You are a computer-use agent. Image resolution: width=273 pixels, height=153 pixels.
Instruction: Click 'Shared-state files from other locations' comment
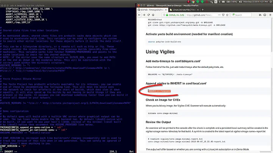pyautogui.click(x=29, y=30)
